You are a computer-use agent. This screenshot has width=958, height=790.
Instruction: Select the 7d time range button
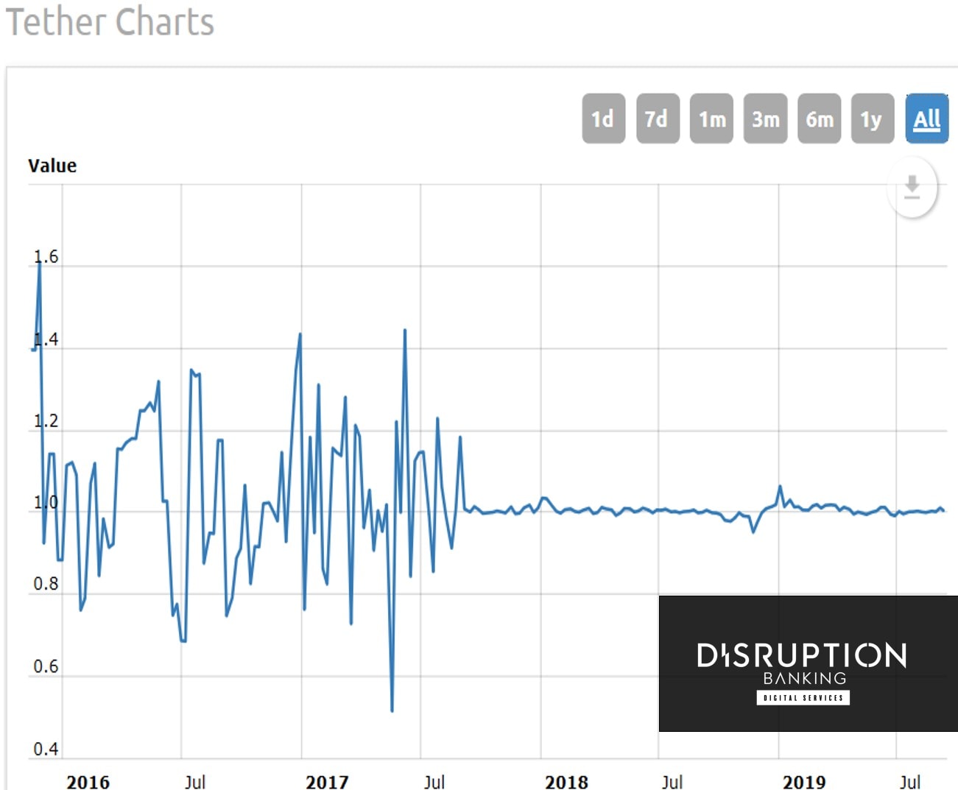coord(656,119)
